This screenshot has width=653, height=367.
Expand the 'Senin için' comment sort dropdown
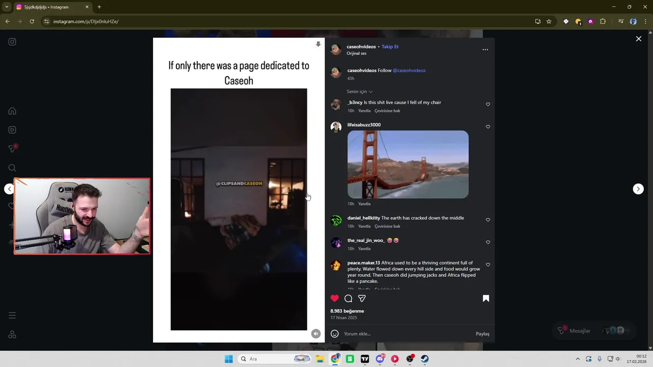360,92
